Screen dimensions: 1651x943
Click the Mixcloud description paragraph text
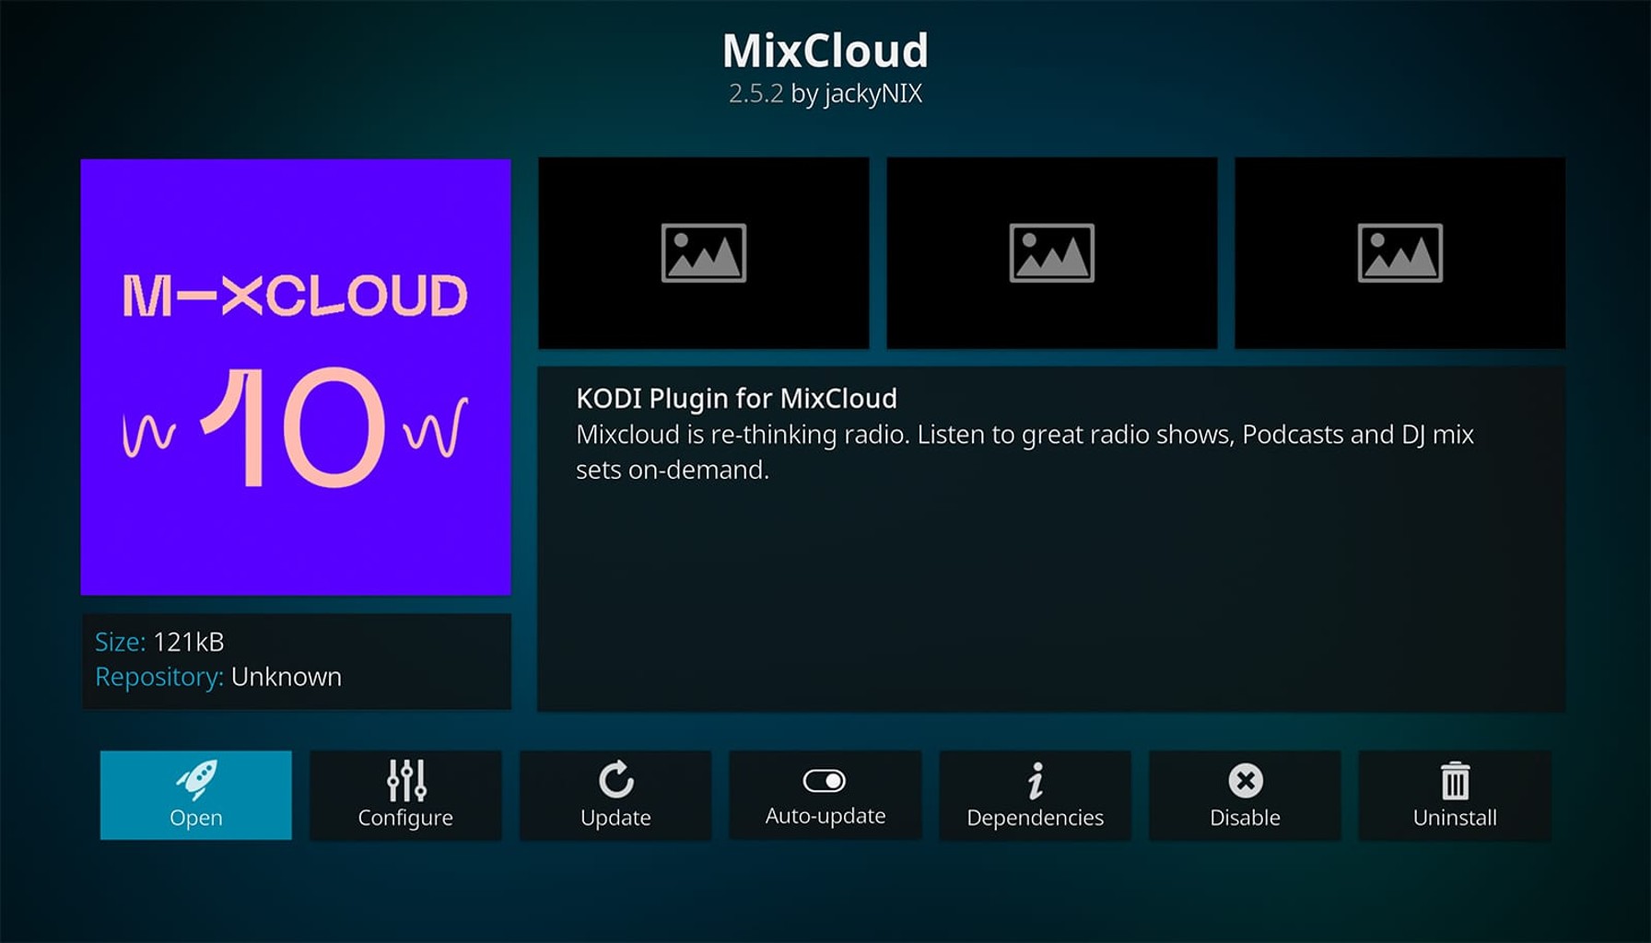tap(1025, 452)
